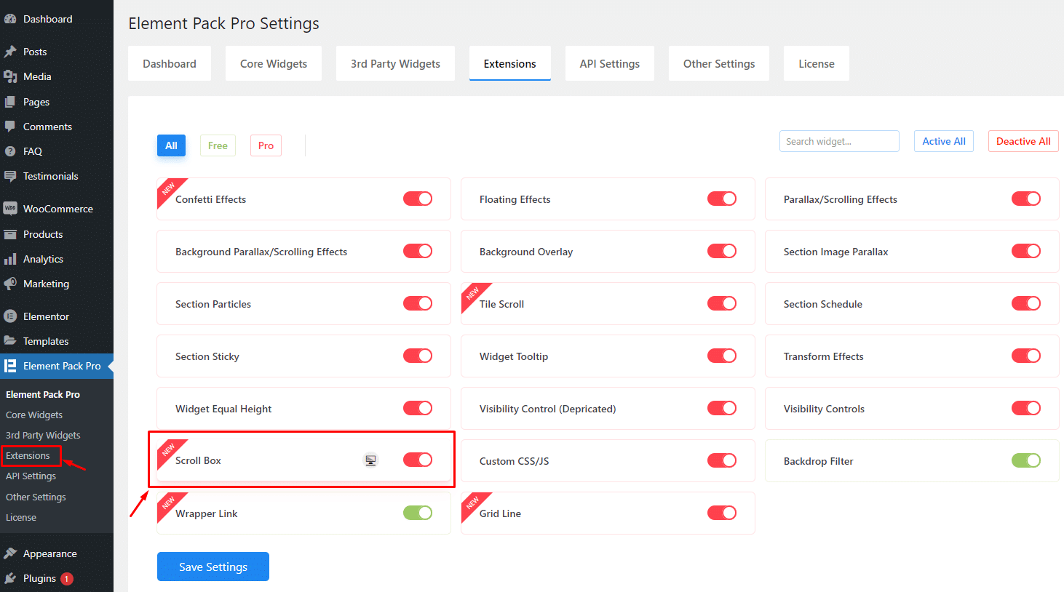Click the Analytics bar chart icon
Viewport: 1064px width, 592px height.
pyautogui.click(x=10, y=259)
